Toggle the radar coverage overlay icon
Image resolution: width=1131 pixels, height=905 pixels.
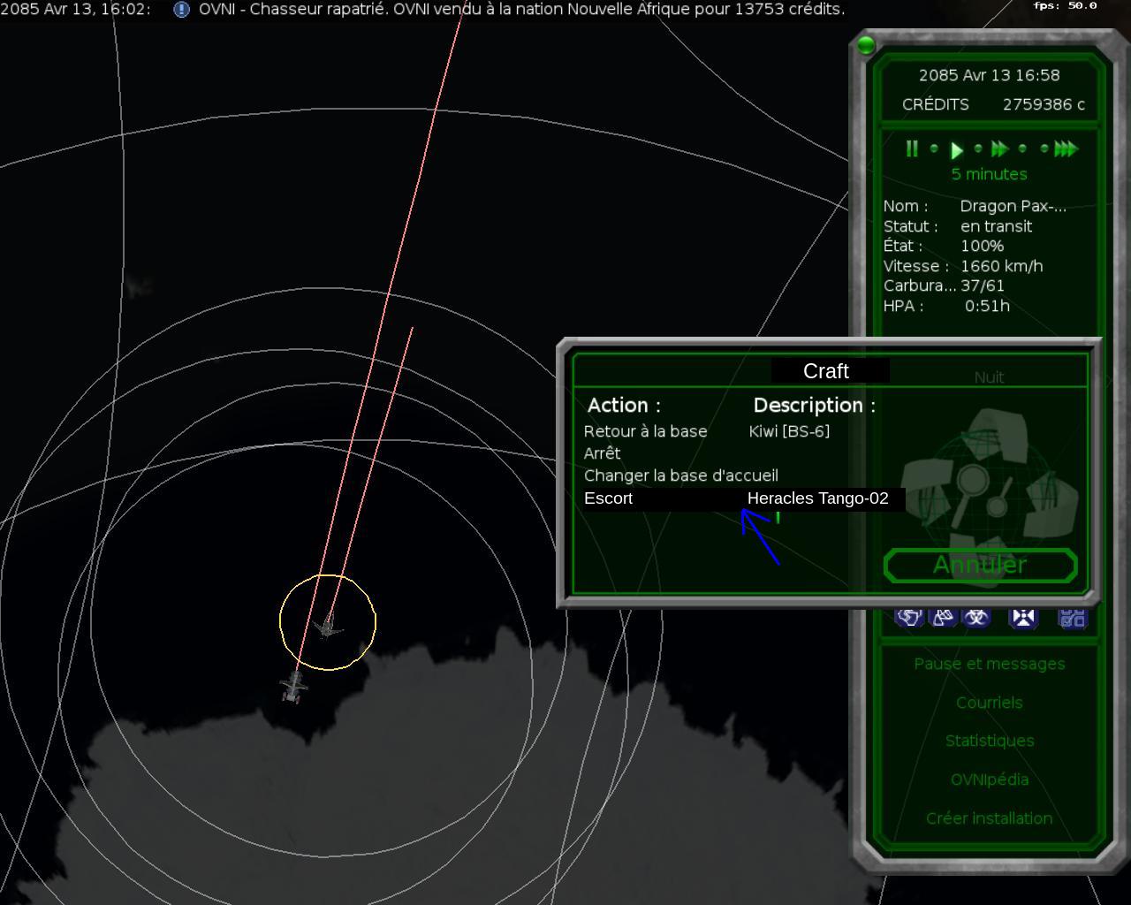coord(943,617)
